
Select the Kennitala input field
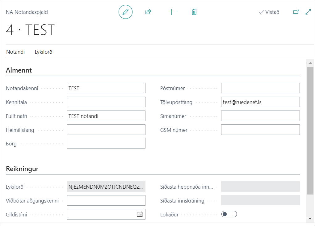point(106,102)
